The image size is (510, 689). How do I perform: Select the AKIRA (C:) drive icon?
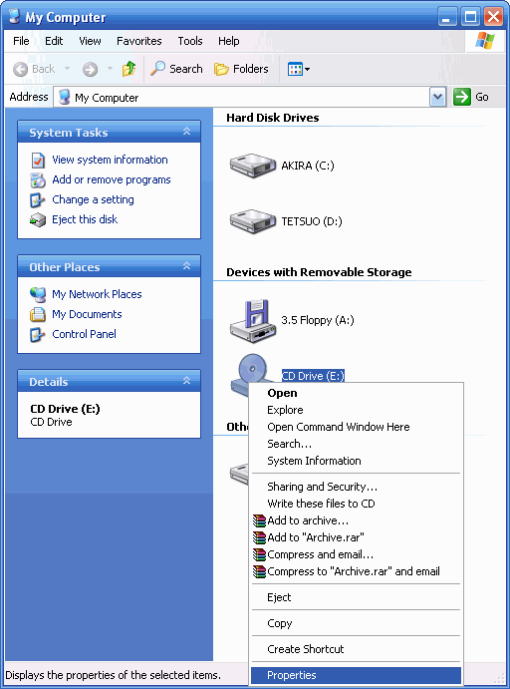(x=253, y=166)
